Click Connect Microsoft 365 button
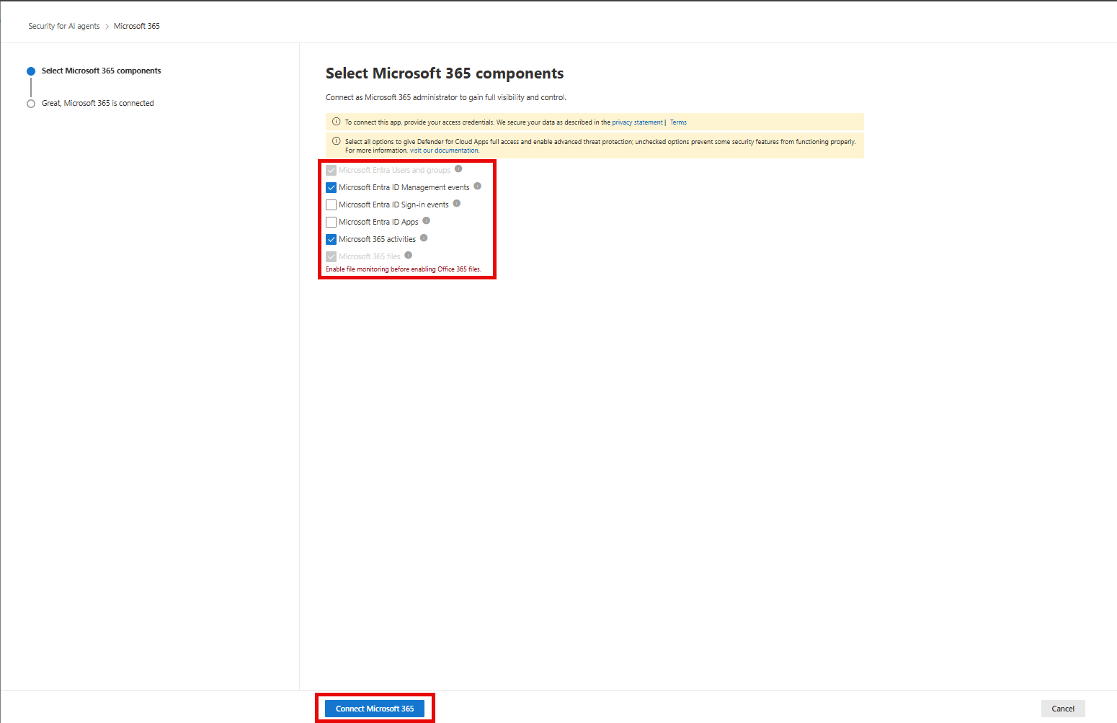The width and height of the screenshot is (1117, 723). (375, 709)
